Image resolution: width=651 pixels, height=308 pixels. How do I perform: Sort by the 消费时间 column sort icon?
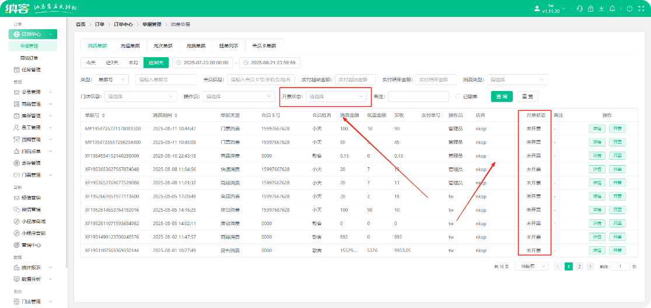point(176,116)
